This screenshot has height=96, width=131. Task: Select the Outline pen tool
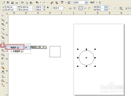point(3,76)
